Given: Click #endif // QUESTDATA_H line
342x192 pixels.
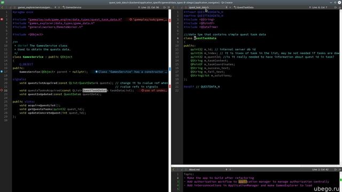Looking at the screenshot, I should 202,86.
